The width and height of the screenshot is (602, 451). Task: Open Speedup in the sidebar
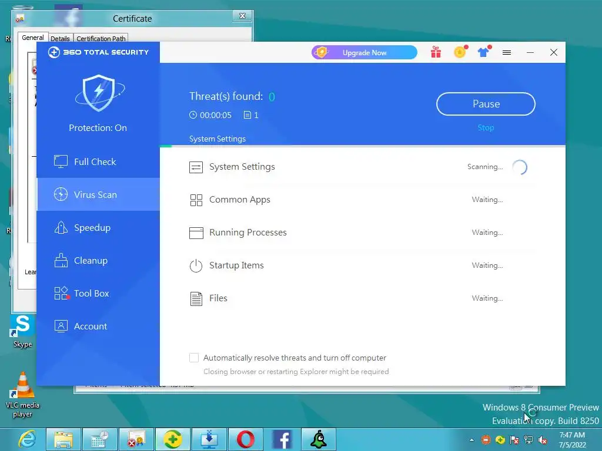click(x=98, y=227)
